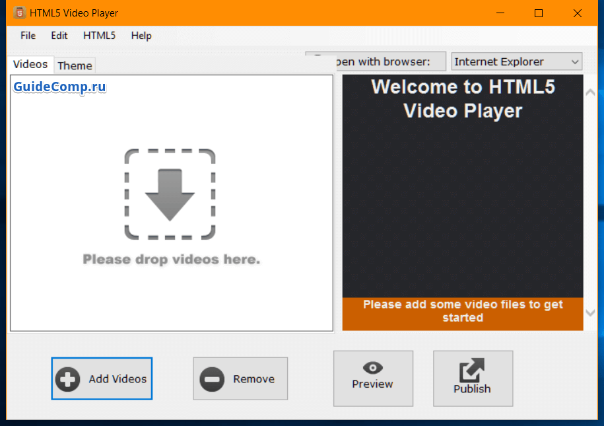Click the GuideComp.ru watermark link
Screen dimensions: 604x426
[59, 87]
